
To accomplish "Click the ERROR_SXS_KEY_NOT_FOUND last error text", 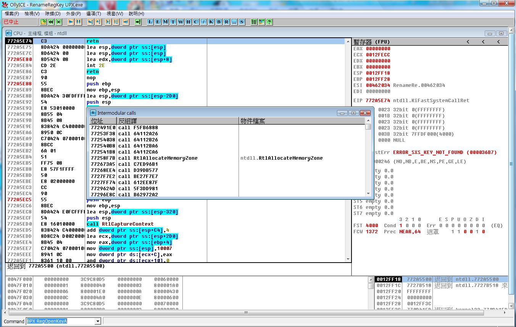I will 445,152.
